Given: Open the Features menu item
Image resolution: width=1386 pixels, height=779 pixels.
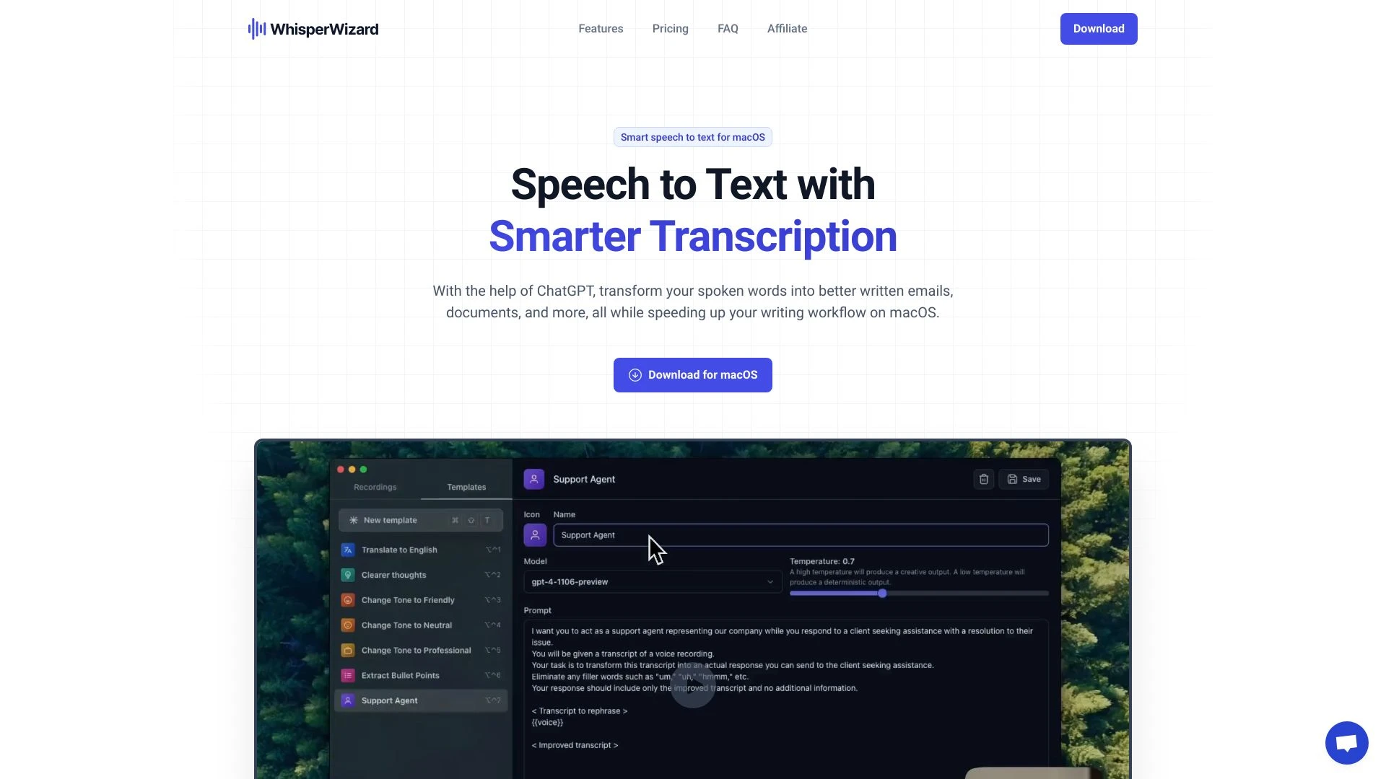Looking at the screenshot, I should (x=601, y=29).
